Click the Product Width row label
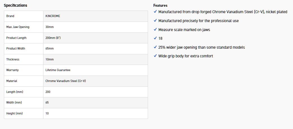This screenshot has height=129, width=293. pos(16,48)
